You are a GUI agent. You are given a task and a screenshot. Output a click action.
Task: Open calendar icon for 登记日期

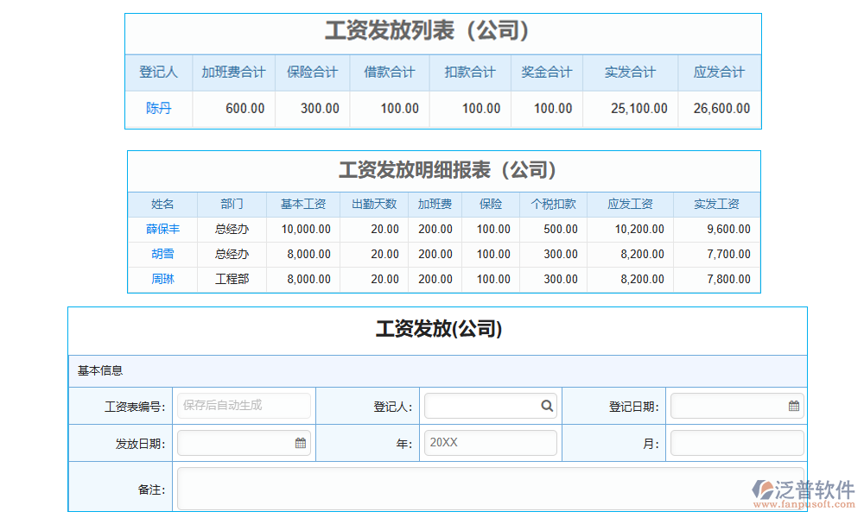click(x=793, y=406)
